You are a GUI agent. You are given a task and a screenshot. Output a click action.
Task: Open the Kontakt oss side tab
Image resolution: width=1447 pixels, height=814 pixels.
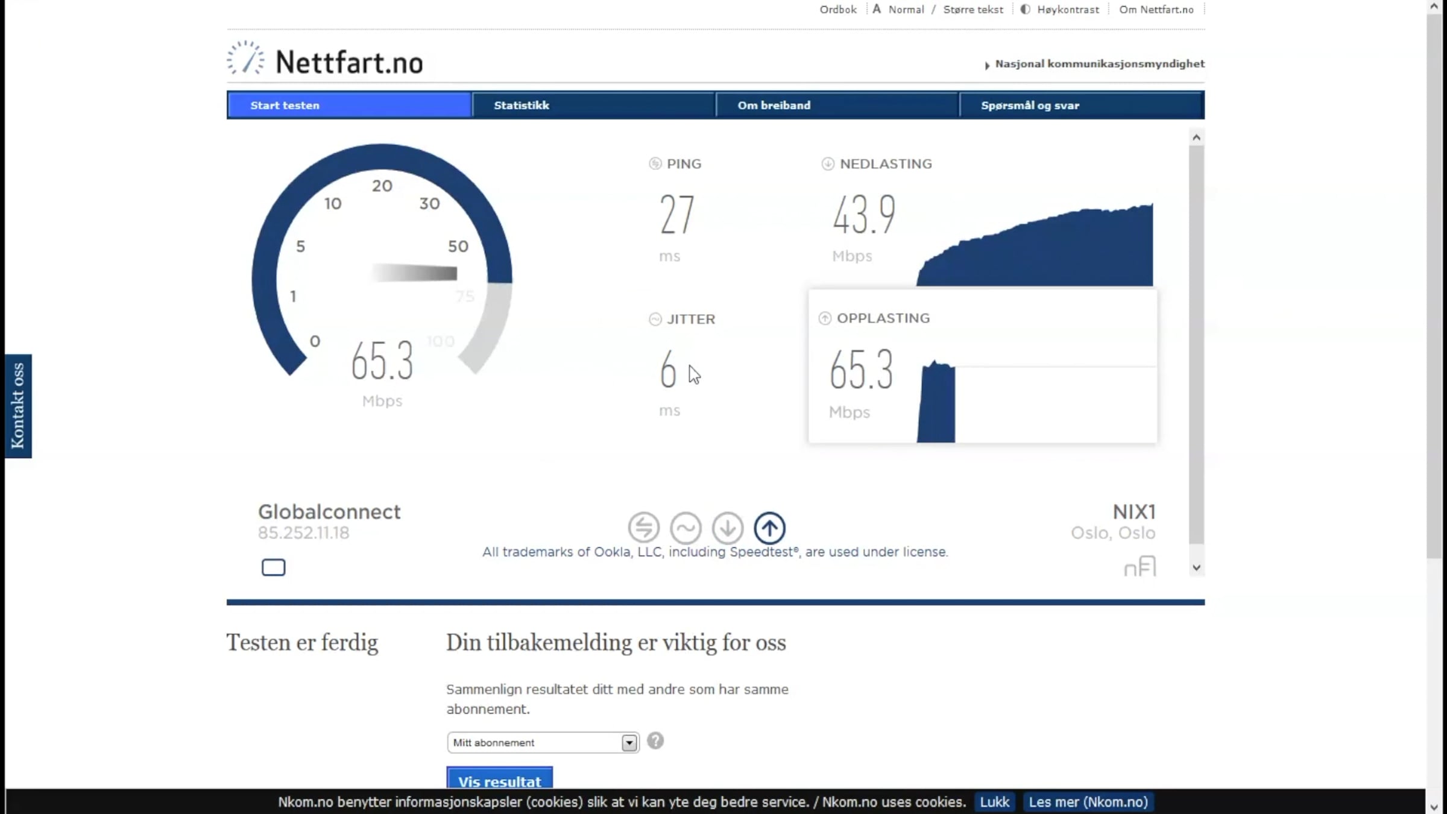(18, 406)
